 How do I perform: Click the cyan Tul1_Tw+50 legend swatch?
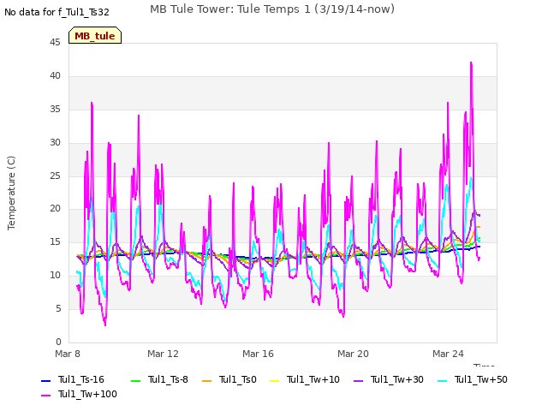pos(442,380)
